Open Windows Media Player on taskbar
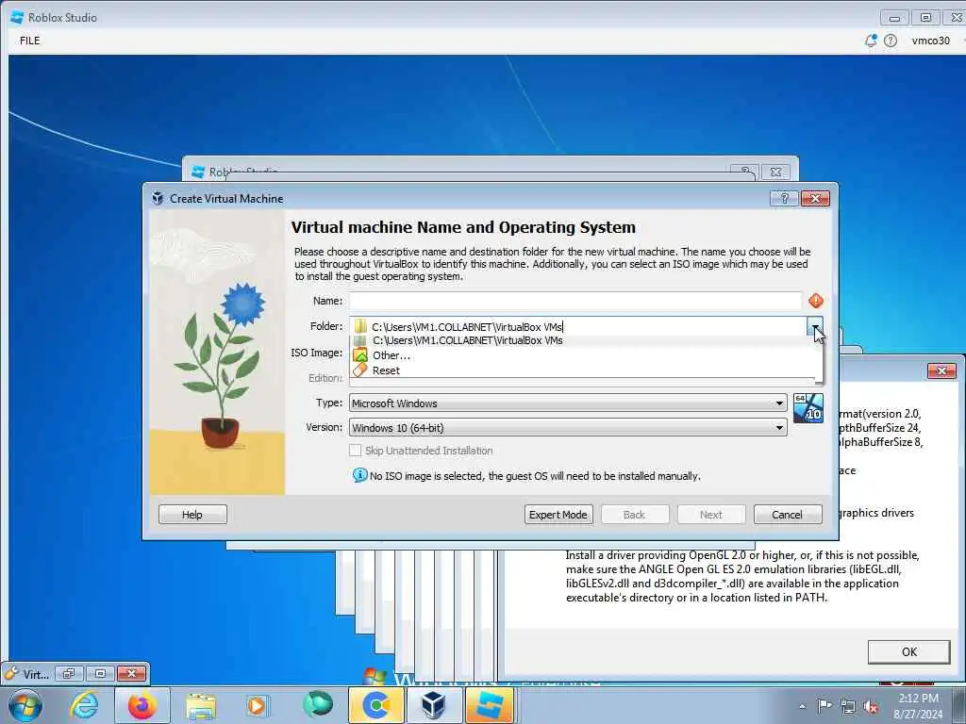This screenshot has width=966, height=724. pos(258,705)
